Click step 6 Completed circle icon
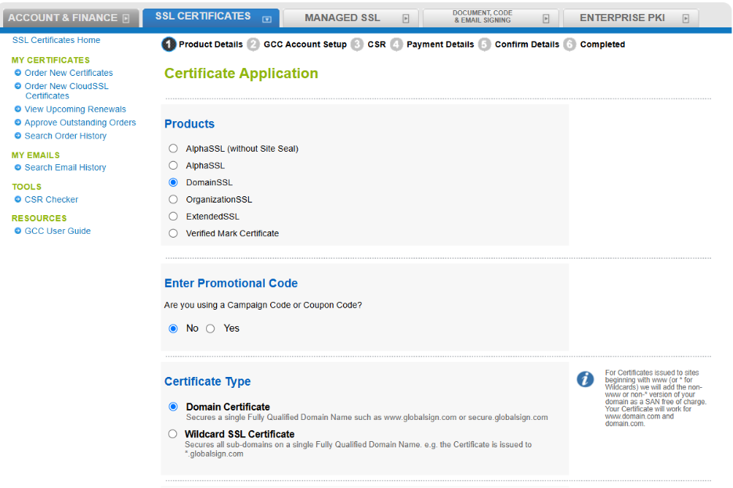 pos(569,45)
